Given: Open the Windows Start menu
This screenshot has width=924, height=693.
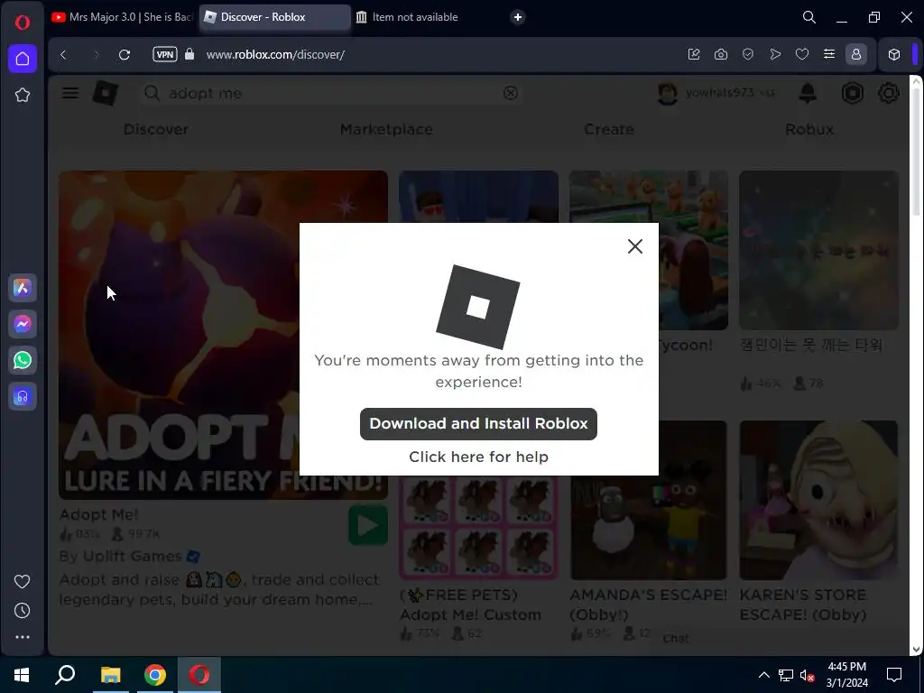Looking at the screenshot, I should click(x=22, y=675).
